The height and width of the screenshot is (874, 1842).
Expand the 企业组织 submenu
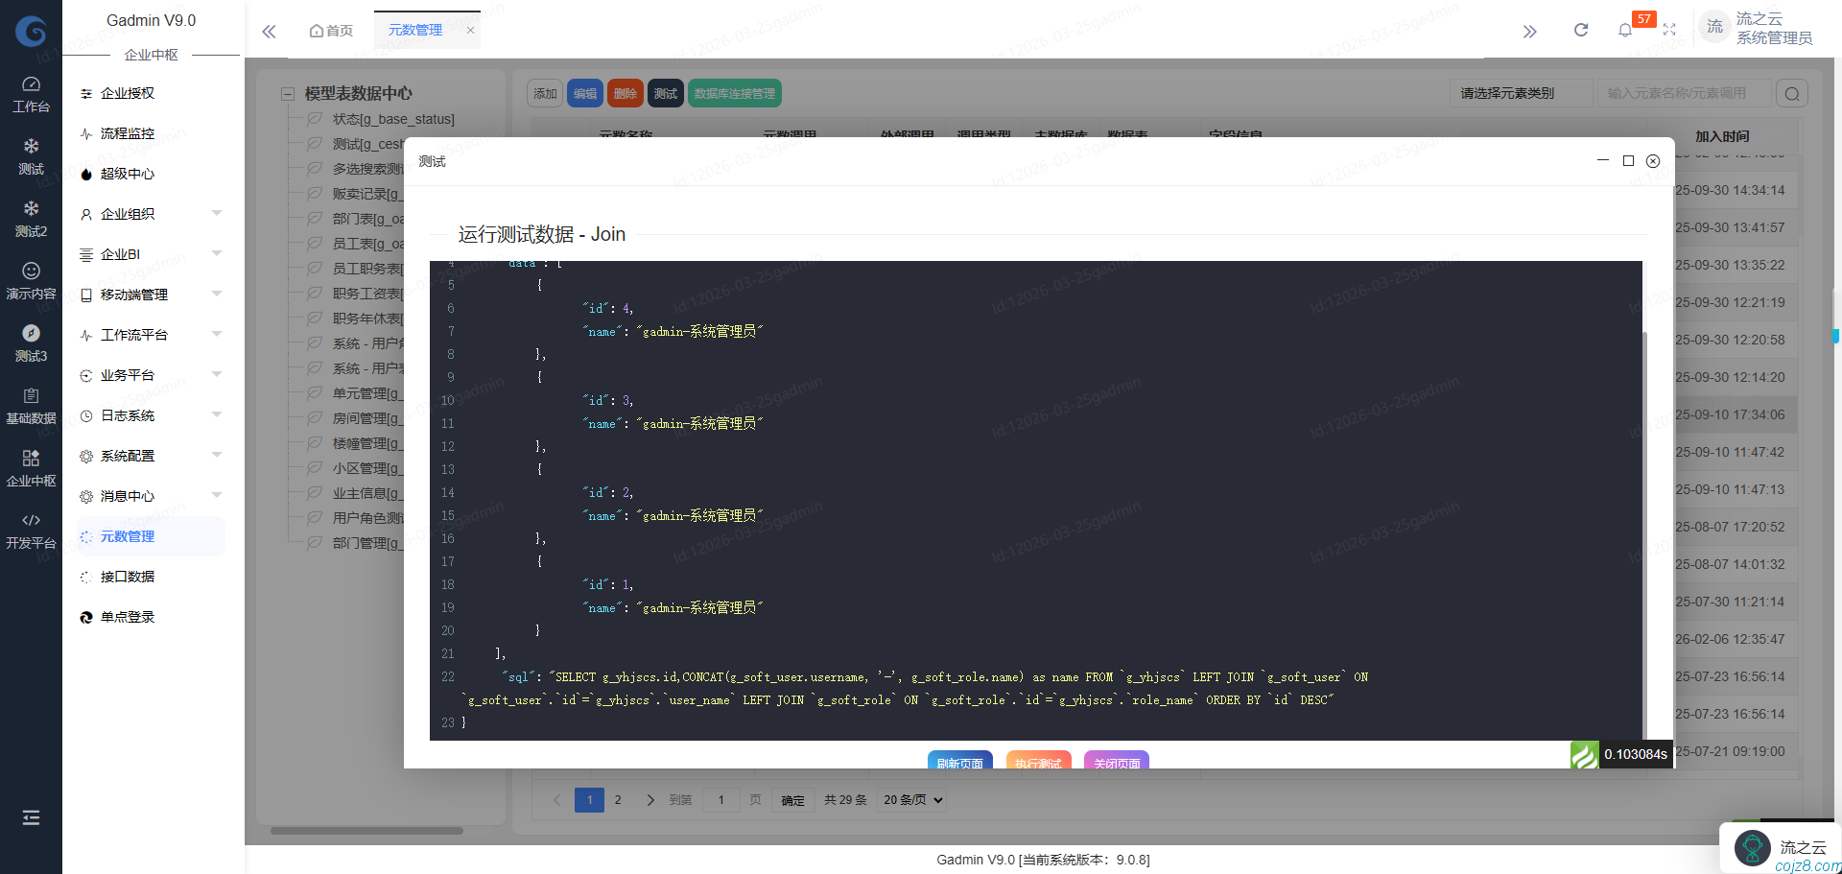click(216, 214)
